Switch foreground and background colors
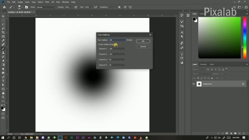Screen dimensions: 249x140 tap(4, 105)
